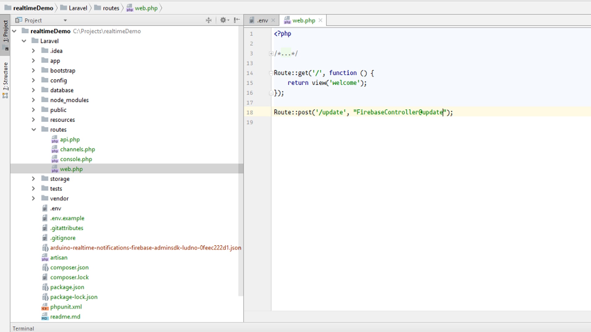Expand the config folder arrow
591x332 pixels.
click(x=34, y=80)
